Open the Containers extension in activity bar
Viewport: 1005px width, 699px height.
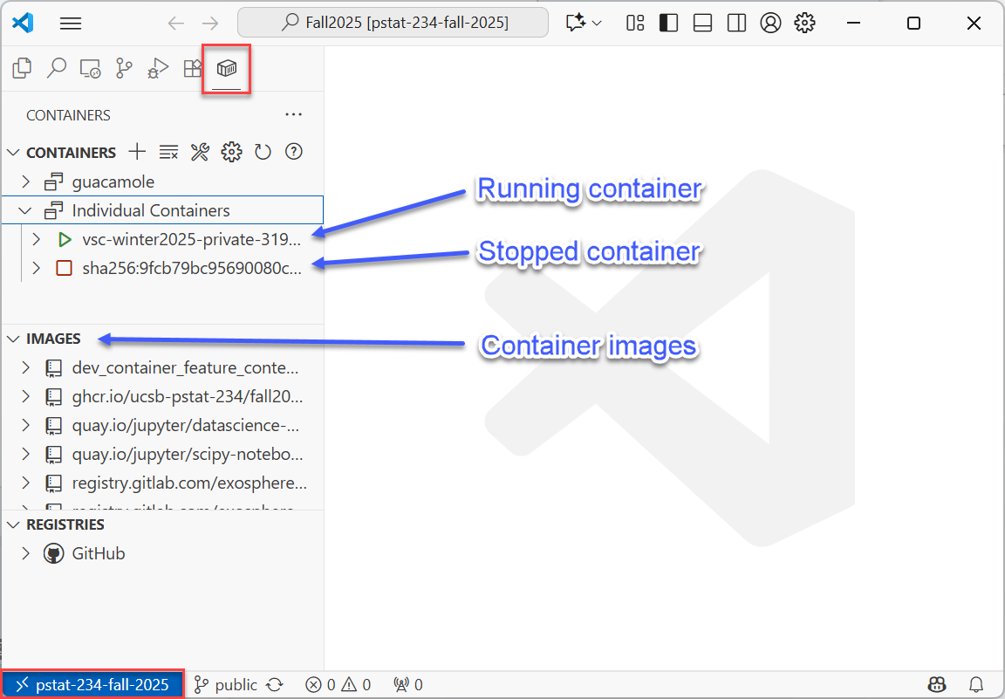226,68
